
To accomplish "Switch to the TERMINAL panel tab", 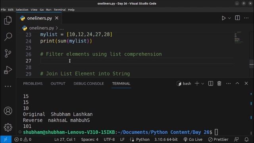I will [121, 83].
